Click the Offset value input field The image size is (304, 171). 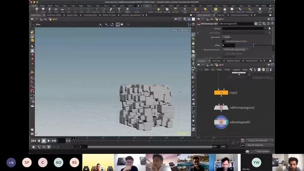228,46
